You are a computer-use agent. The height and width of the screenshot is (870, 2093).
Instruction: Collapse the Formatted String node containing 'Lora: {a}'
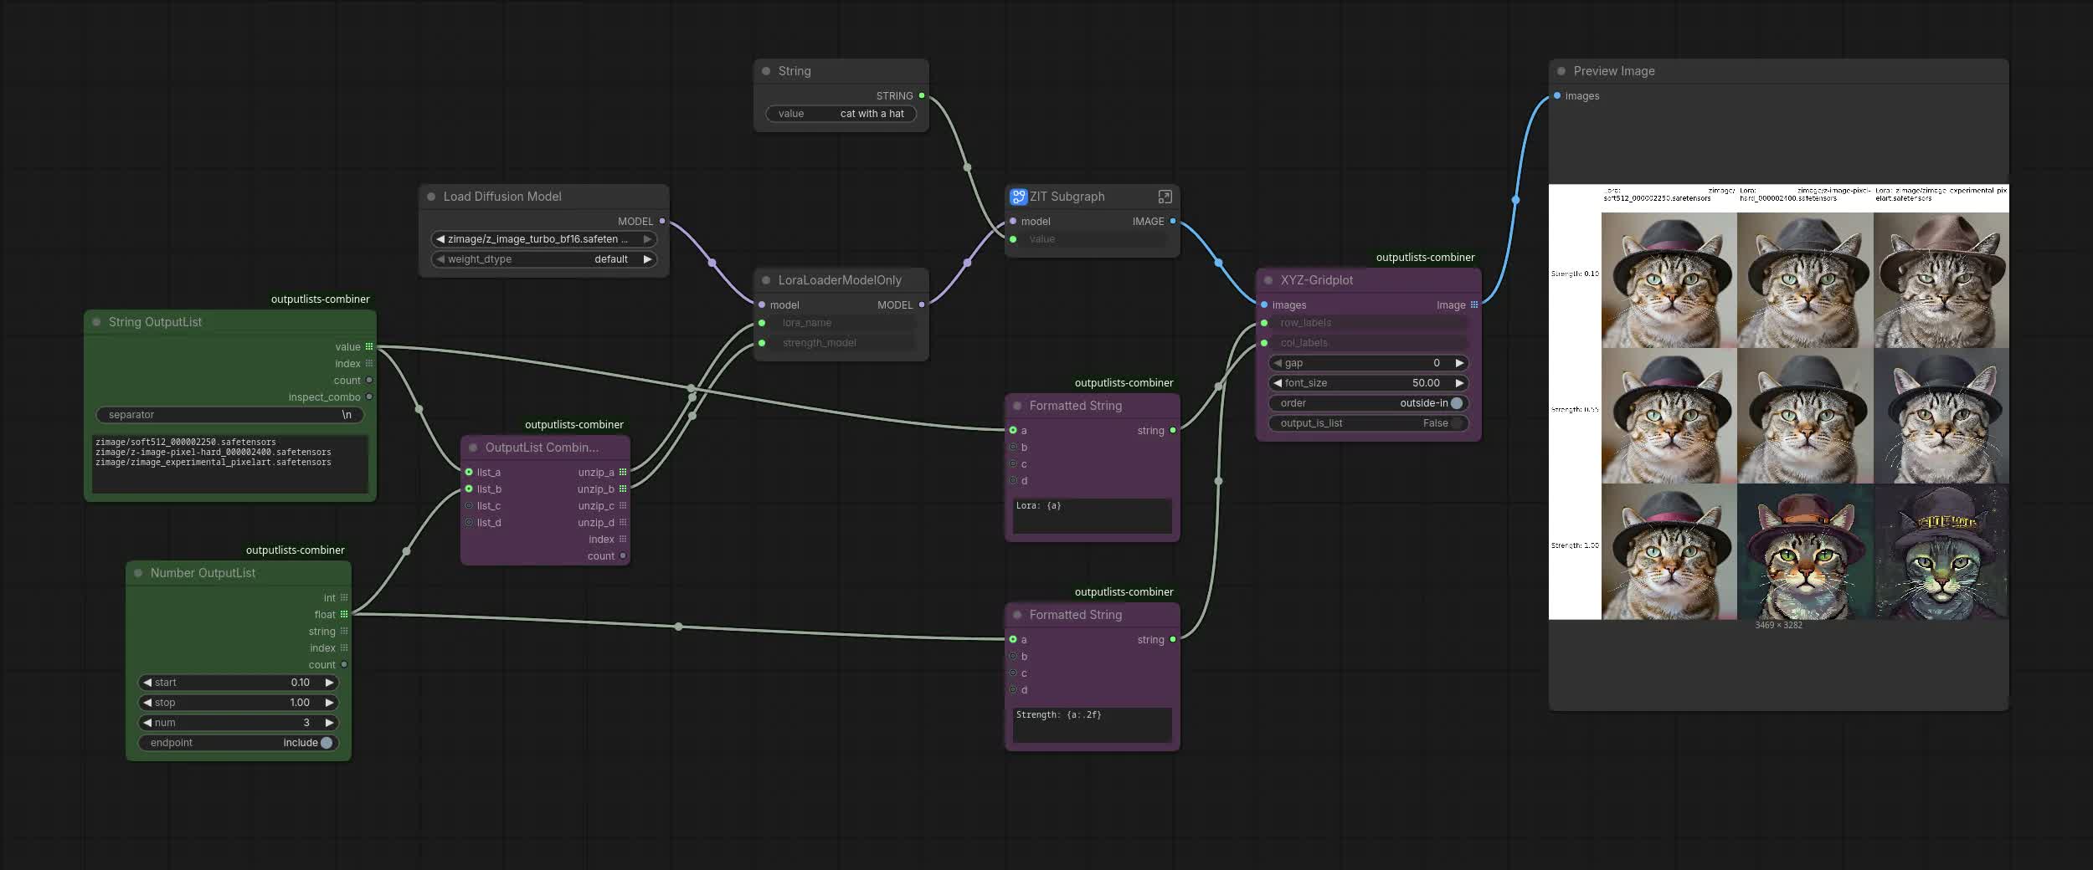point(1017,406)
